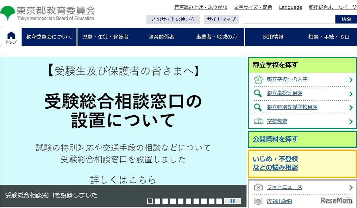
Task: Click the magnifier icon beside 都立高校等検索
Action: pos(258,93)
